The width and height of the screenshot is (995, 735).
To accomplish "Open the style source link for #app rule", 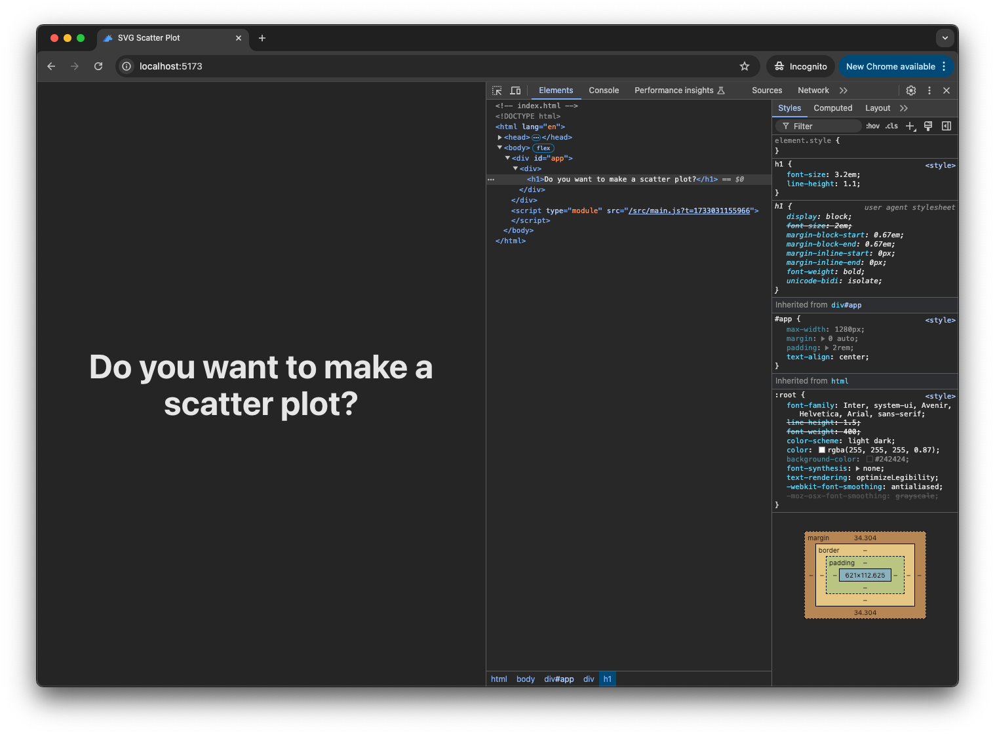I will pos(940,321).
